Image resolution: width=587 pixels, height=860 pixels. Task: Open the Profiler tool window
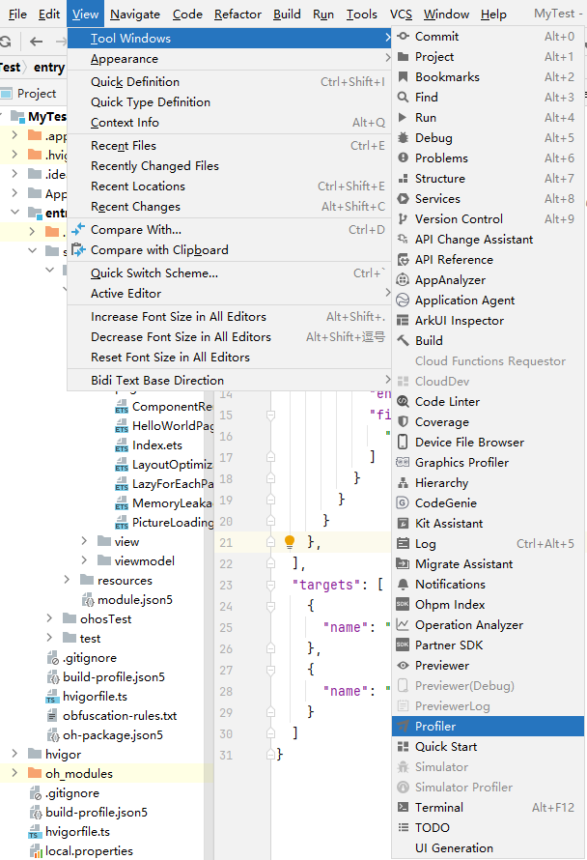pyautogui.click(x=434, y=726)
